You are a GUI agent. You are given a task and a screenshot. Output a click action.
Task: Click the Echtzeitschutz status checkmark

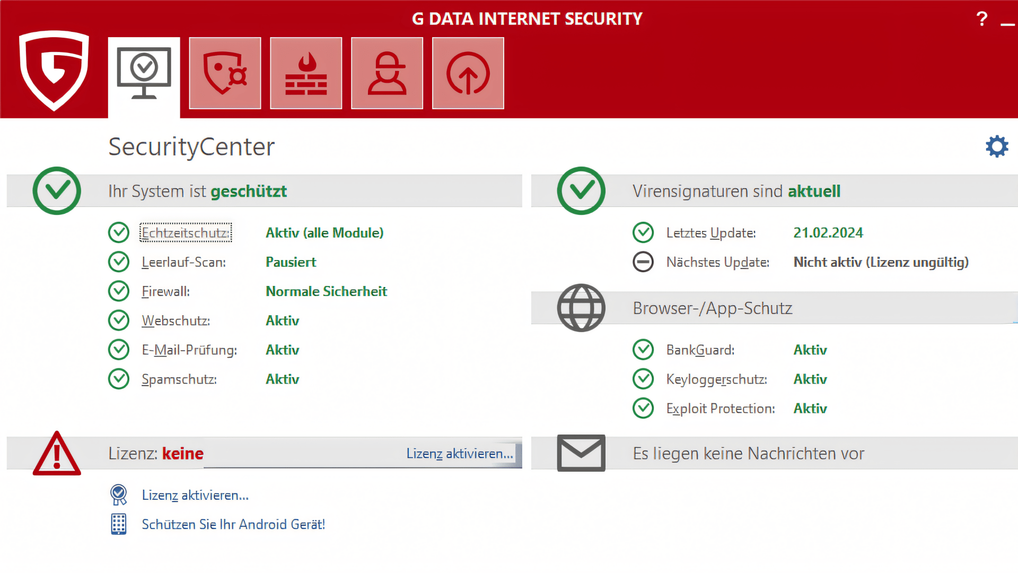tap(119, 232)
